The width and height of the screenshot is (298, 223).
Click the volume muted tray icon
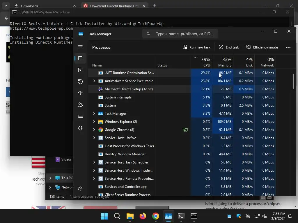[x=265, y=216]
